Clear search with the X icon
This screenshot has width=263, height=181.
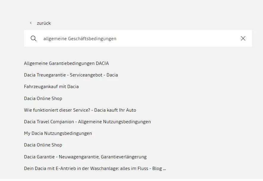243,38
